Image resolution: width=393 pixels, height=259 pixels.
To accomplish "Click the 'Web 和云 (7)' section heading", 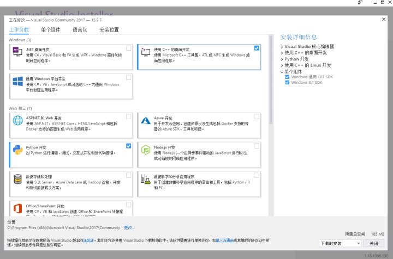I will [20, 108].
